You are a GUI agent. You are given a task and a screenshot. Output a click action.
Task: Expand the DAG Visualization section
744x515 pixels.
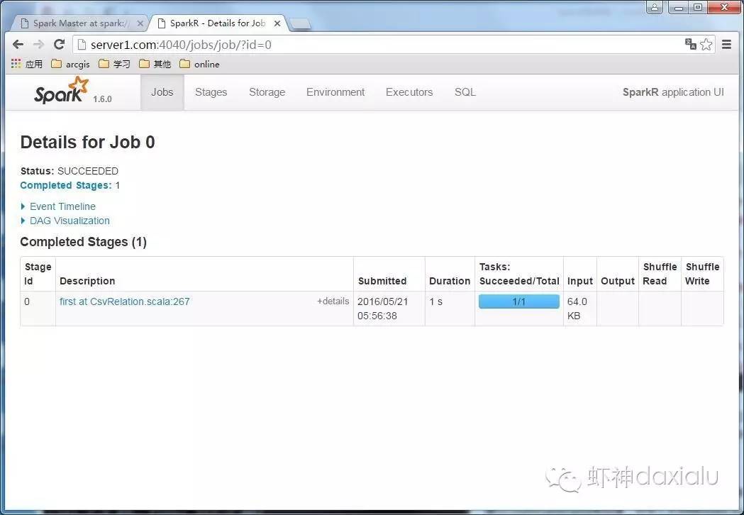click(x=65, y=221)
